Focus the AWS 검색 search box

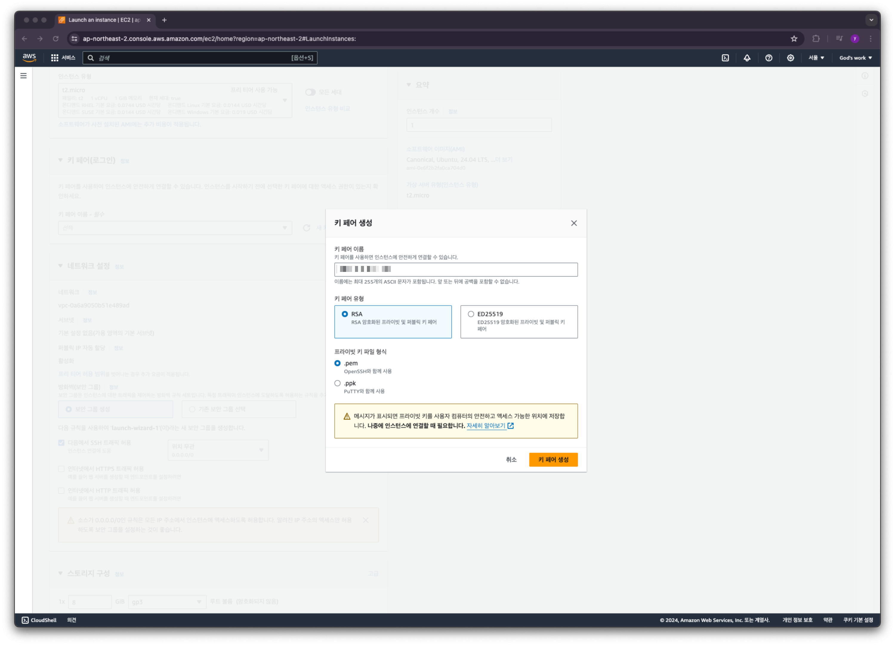point(200,58)
